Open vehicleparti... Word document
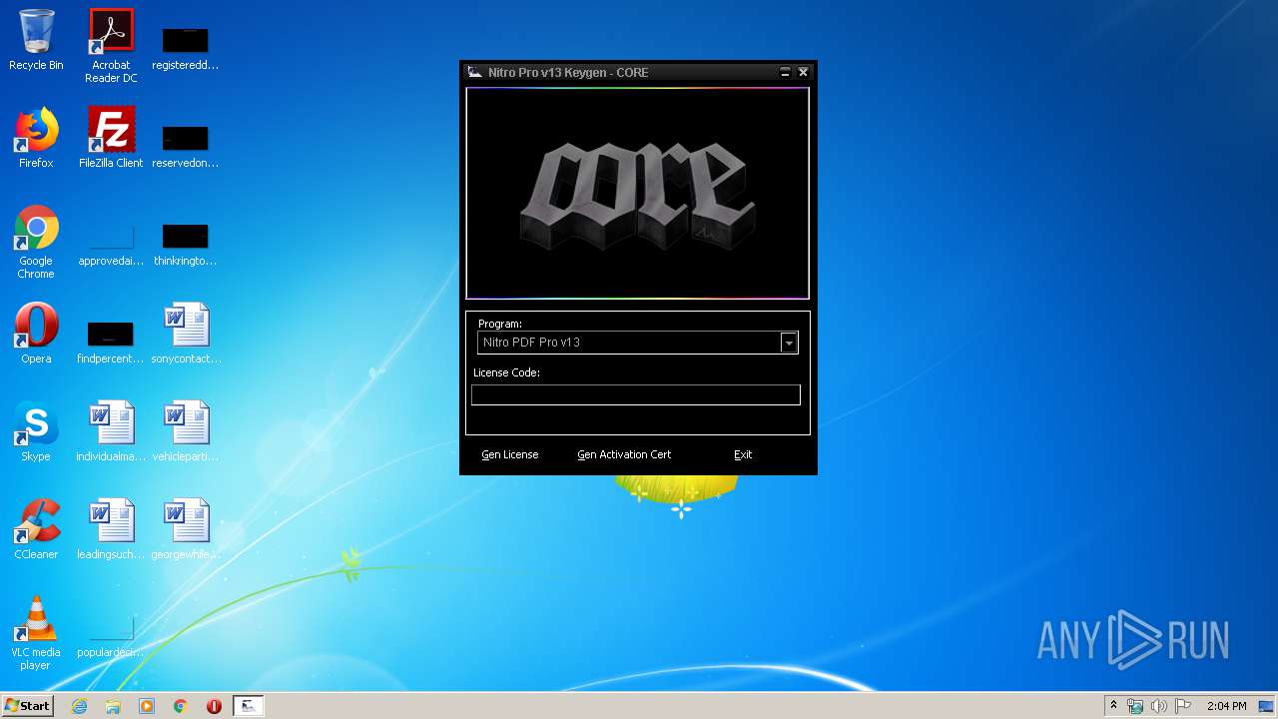Image resolution: width=1278 pixels, height=719 pixels. [186, 431]
